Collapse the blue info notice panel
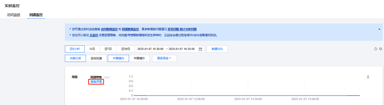This screenshot has height=105, width=384. (x=379, y=29)
